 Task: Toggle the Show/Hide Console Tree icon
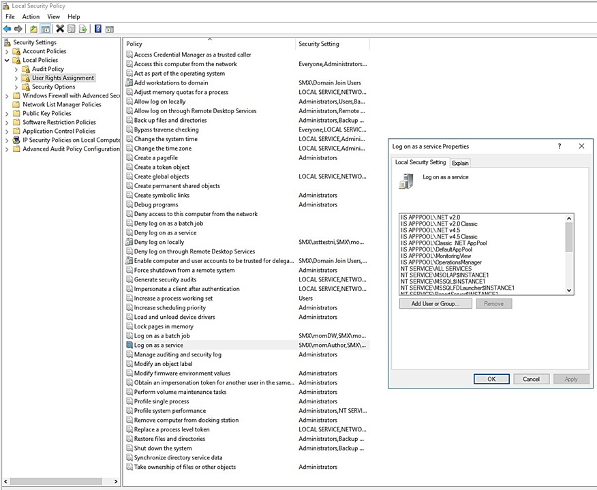click(45, 29)
